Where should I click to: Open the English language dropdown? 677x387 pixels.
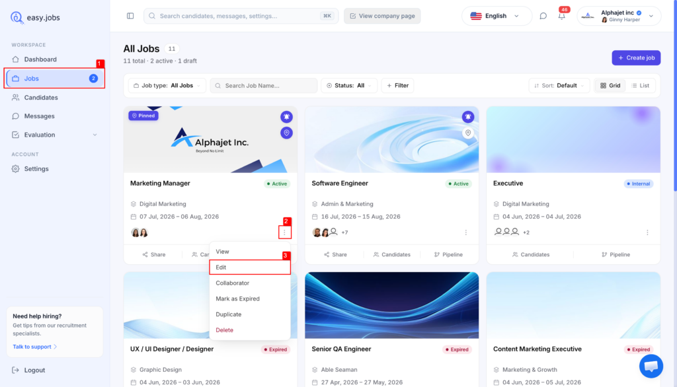tap(497, 16)
